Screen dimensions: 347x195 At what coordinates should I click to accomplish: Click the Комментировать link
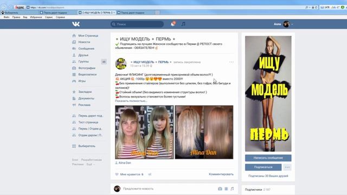click(x=221, y=174)
